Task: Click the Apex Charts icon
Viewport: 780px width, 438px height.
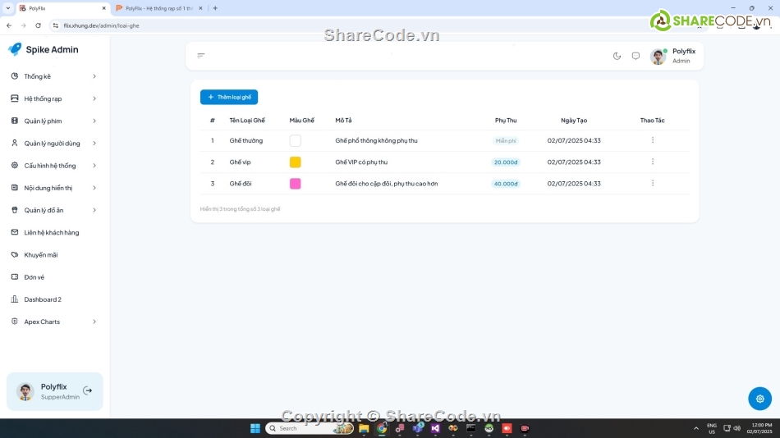Action: (15, 322)
